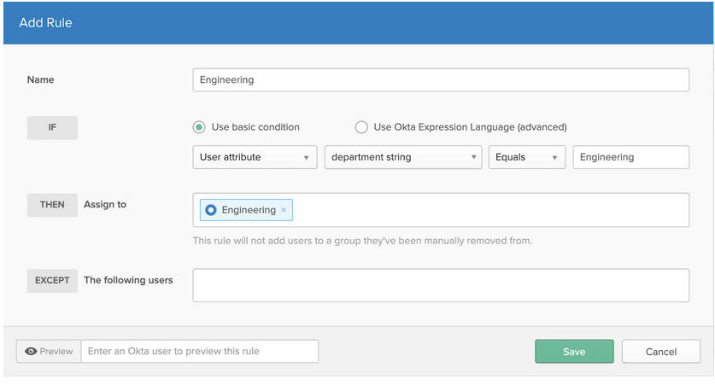Expand the department string dropdown
The height and width of the screenshot is (385, 715).
(402, 157)
